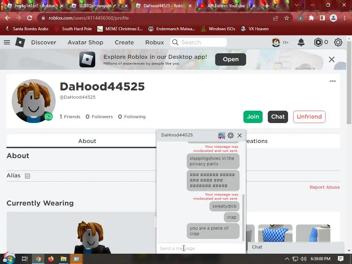The width and height of the screenshot is (352, 264).
Task: Click the Chat button on profile
Action: pyautogui.click(x=278, y=117)
